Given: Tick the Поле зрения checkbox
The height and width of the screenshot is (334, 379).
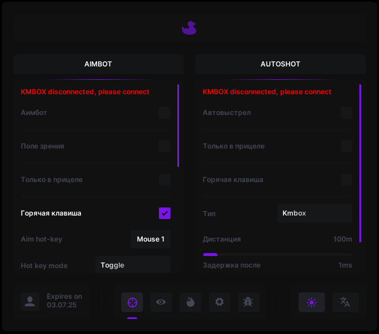Looking at the screenshot, I should tap(165, 146).
